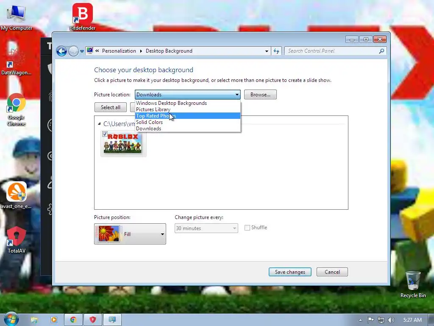Open the Picture position Fill dropdown
Screen dimensions: 434x326
pyautogui.click(x=130, y=234)
